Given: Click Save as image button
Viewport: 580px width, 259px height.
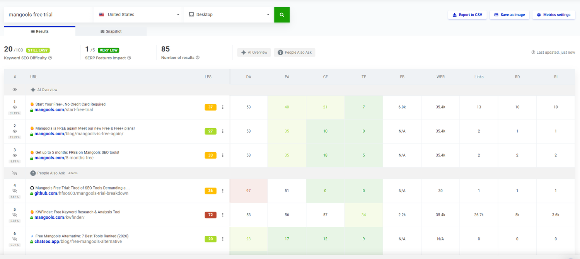Looking at the screenshot, I should pyautogui.click(x=509, y=15).
